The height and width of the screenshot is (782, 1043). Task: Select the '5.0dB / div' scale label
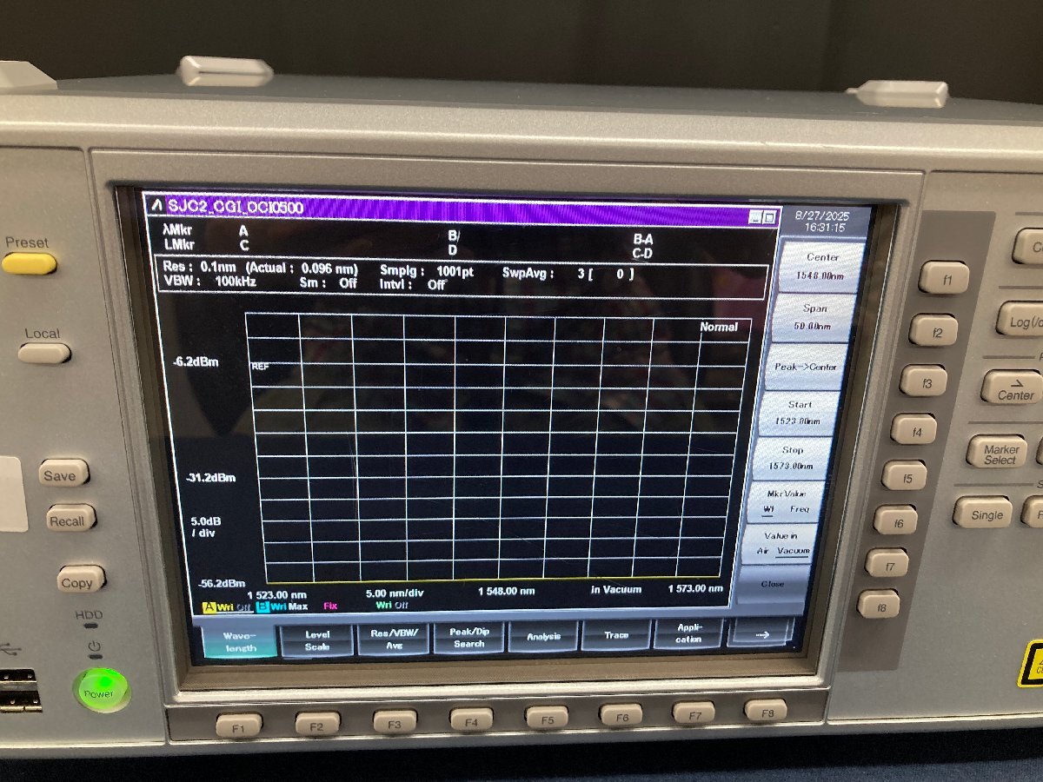point(206,526)
